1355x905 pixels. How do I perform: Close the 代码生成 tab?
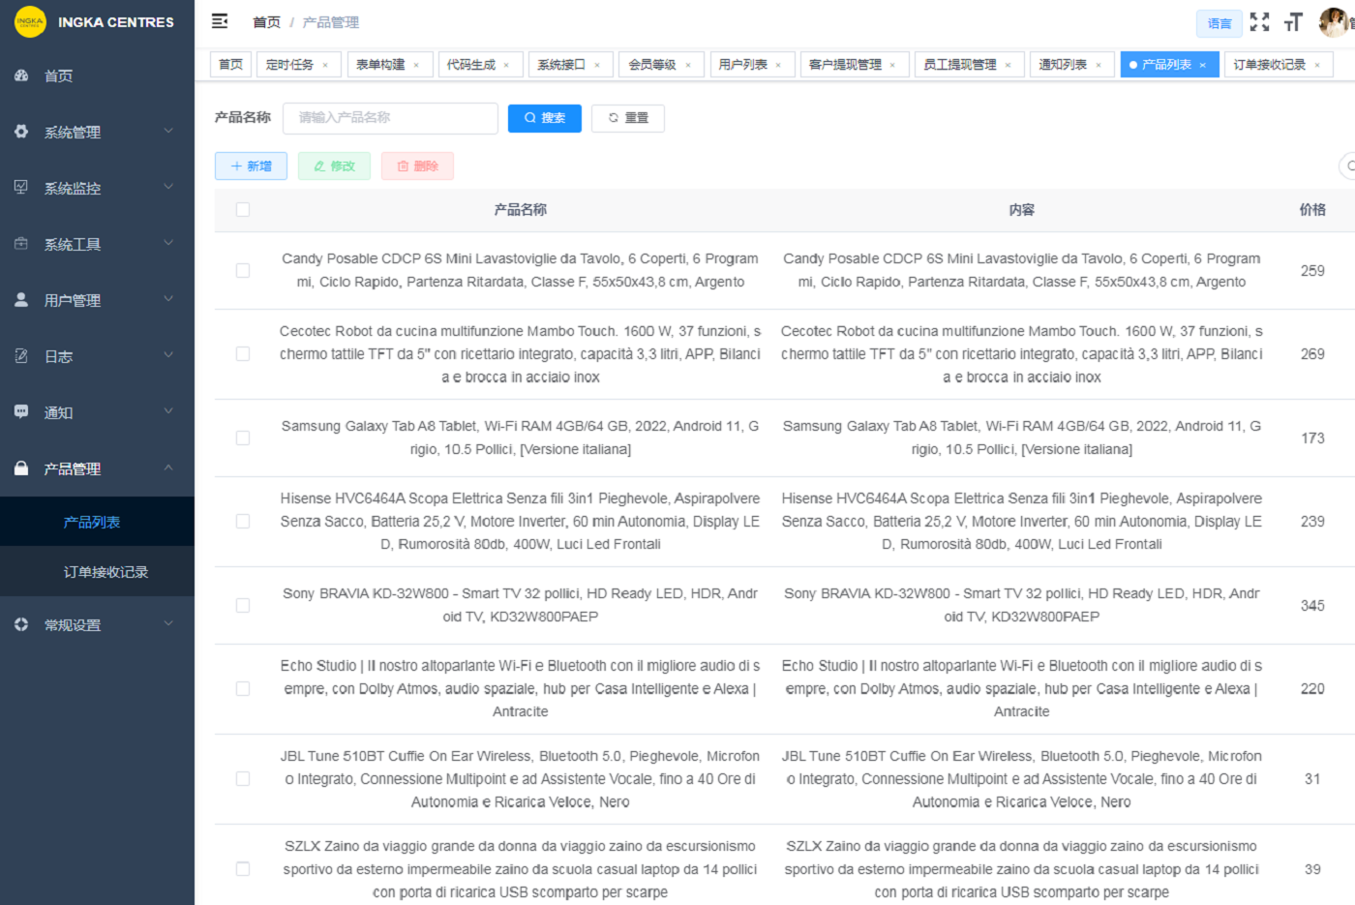[x=506, y=65]
